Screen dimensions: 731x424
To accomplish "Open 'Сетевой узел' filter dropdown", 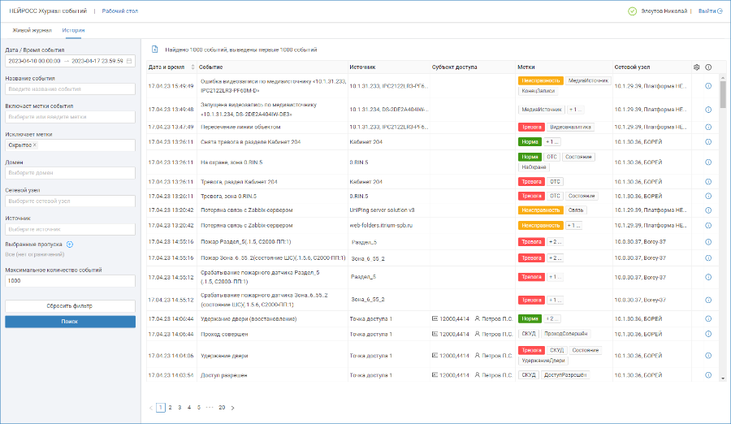I will coord(71,201).
